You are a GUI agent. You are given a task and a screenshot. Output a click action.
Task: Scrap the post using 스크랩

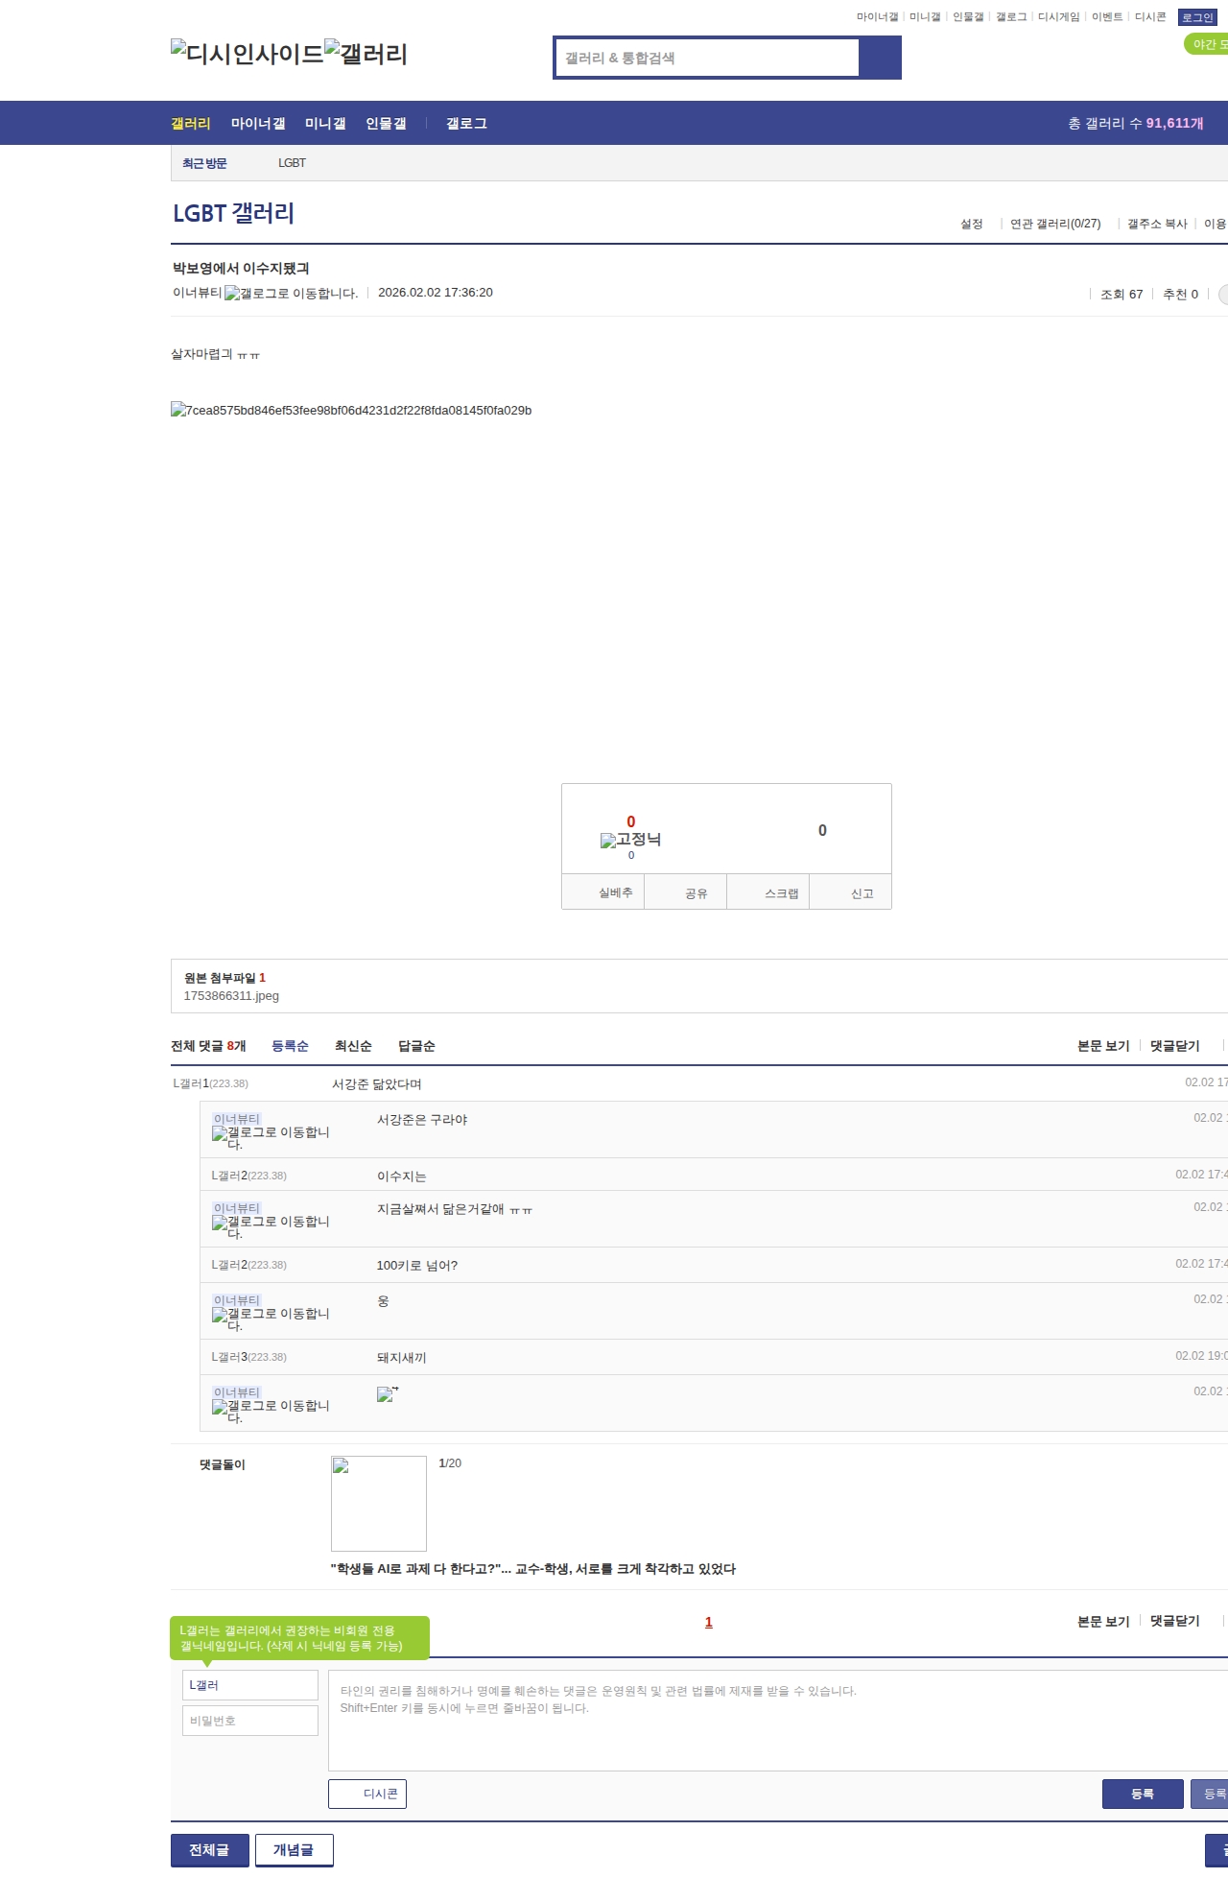[768, 892]
